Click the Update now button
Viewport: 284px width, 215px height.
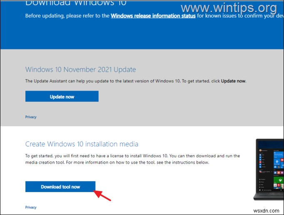[62, 96]
